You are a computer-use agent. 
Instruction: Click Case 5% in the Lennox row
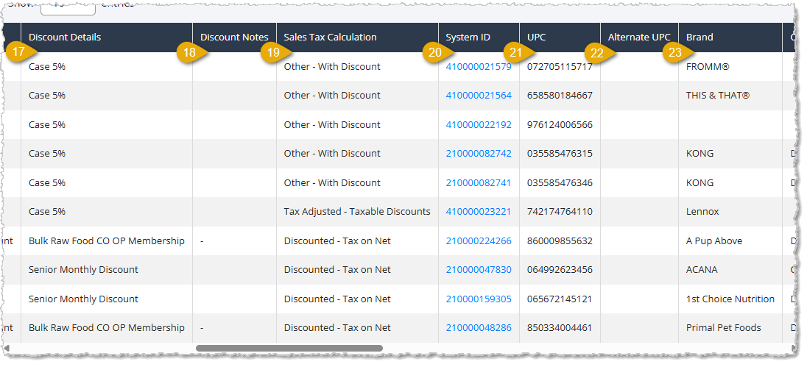click(107, 211)
